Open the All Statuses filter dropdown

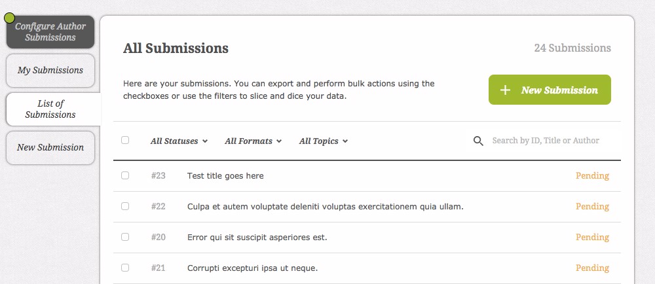click(x=179, y=141)
